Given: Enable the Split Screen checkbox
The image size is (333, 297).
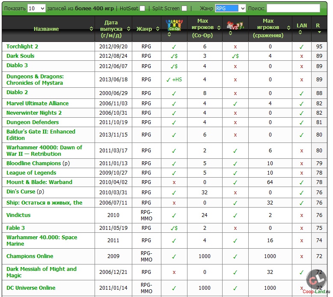Looking at the screenshot, I should coord(184,9).
